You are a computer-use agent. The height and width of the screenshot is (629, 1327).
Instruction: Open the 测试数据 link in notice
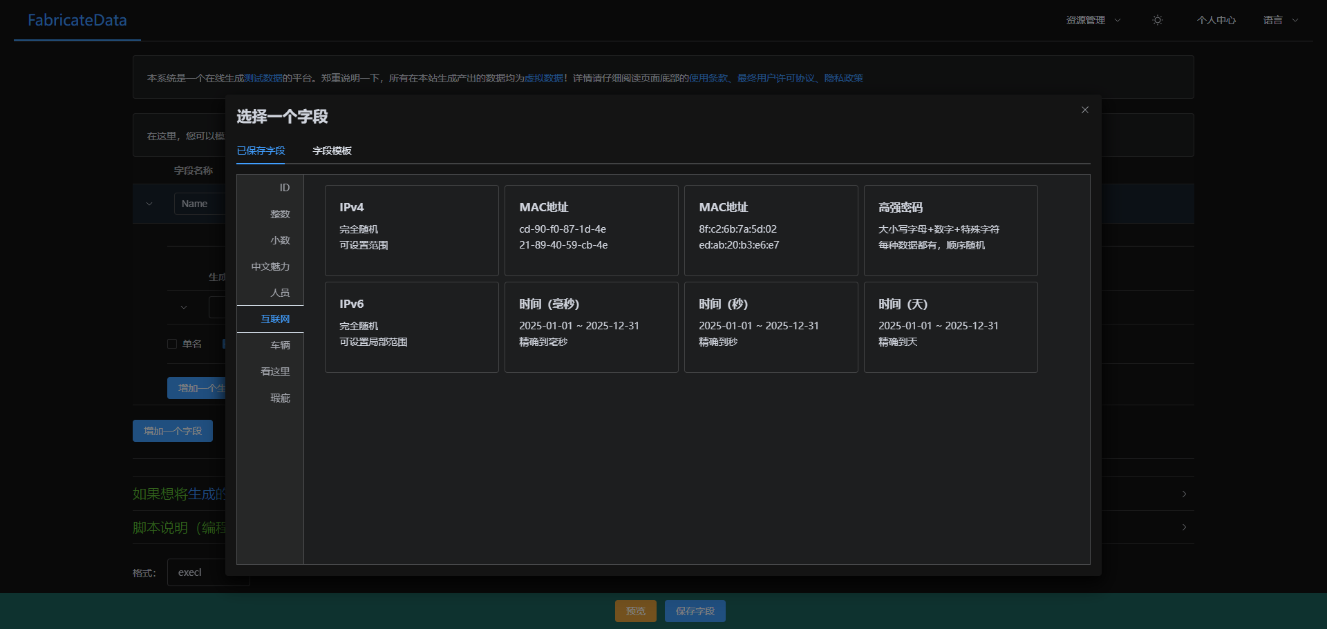pos(263,78)
